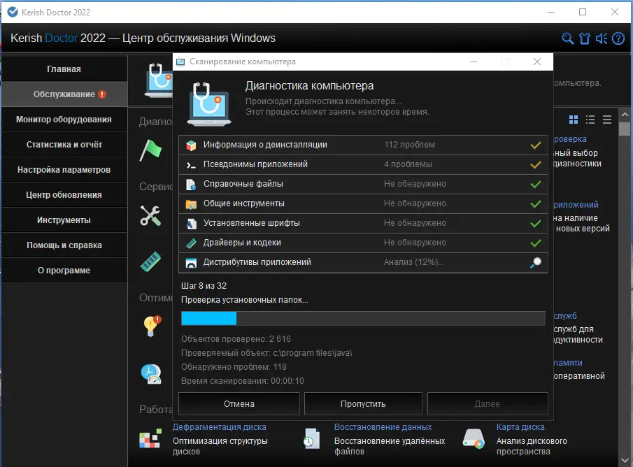
Task: Click the Обнаружено проблем: 118 text
Action: click(x=234, y=367)
